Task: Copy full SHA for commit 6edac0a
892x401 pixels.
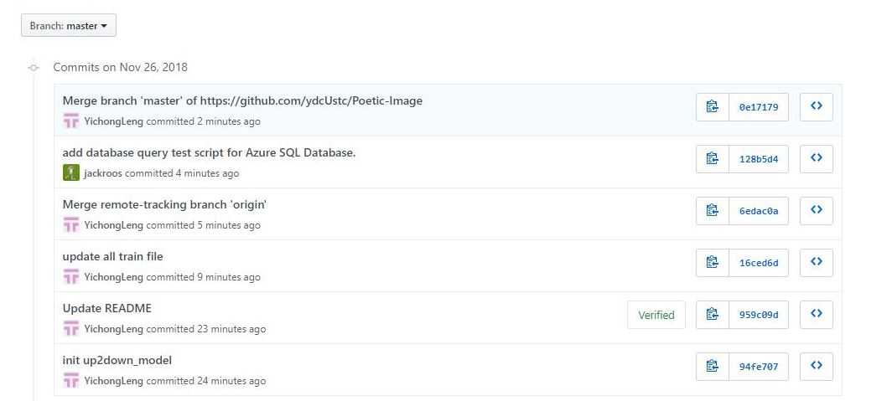Action: [x=713, y=211]
